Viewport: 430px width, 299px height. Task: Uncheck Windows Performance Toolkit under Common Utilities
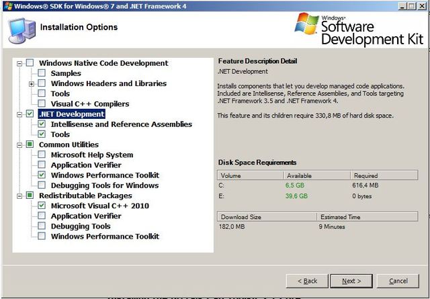click(x=42, y=175)
